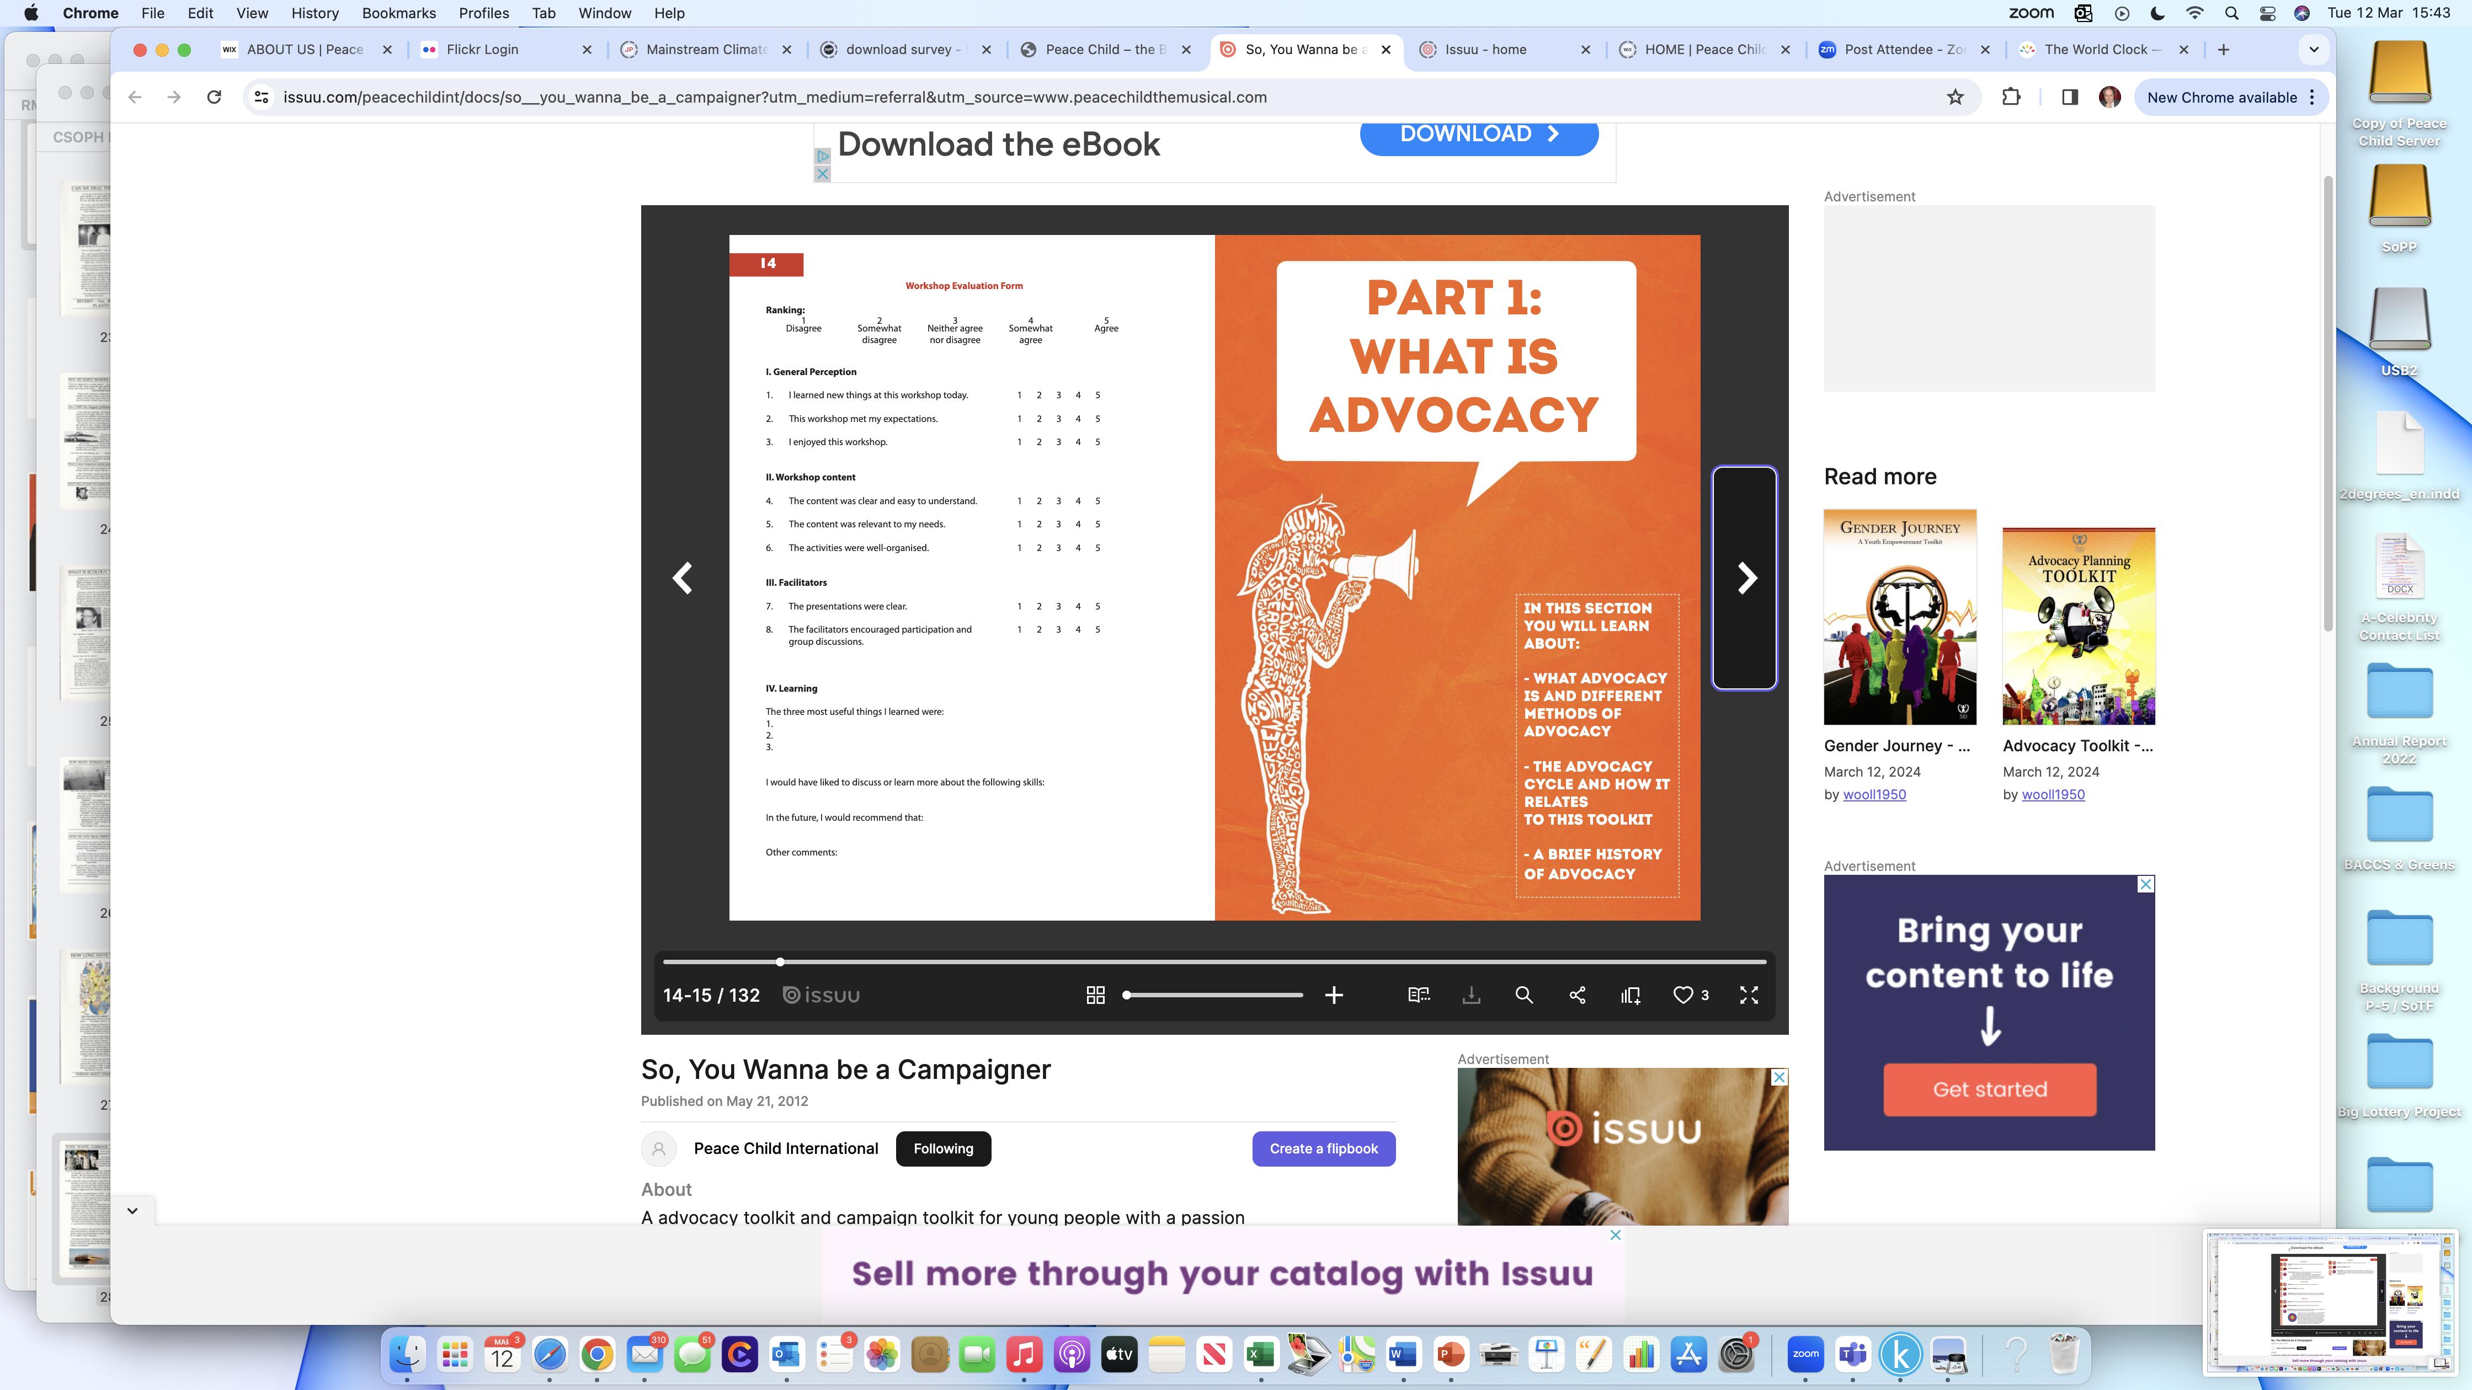Image resolution: width=2472 pixels, height=1390 pixels.
Task: Go to the next page spread
Action: pos(1745,578)
